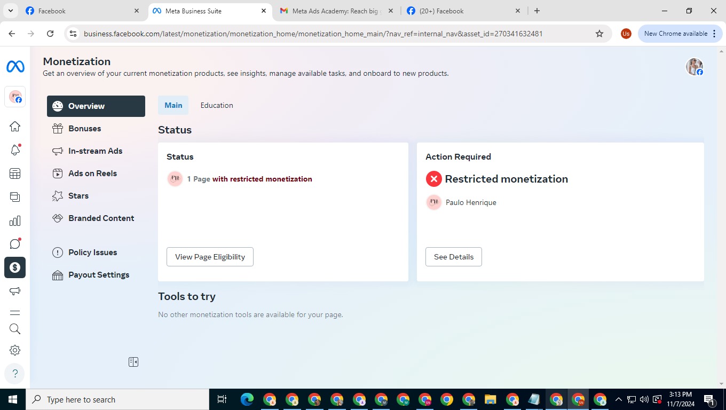
Task: Open the Planner grid icon
Action: 15,174
